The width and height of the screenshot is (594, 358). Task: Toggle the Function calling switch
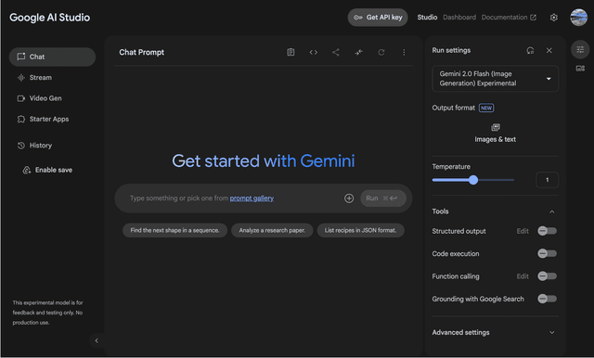pos(547,276)
